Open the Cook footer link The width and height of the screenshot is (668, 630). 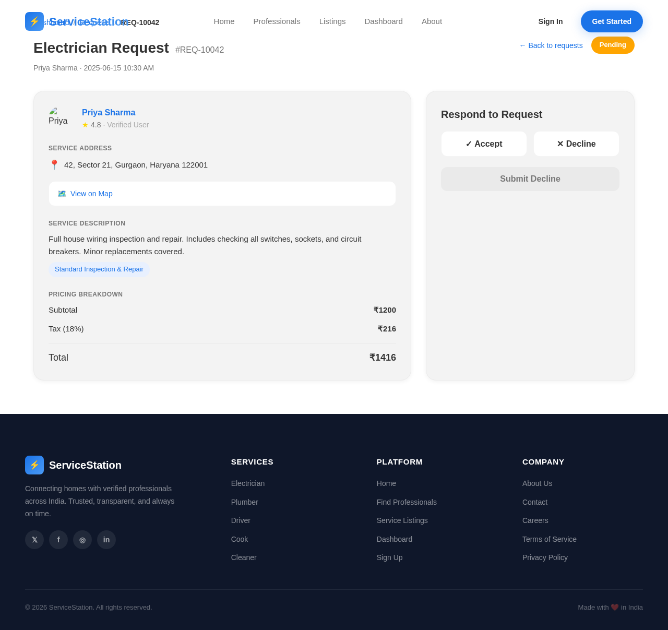pyautogui.click(x=240, y=539)
